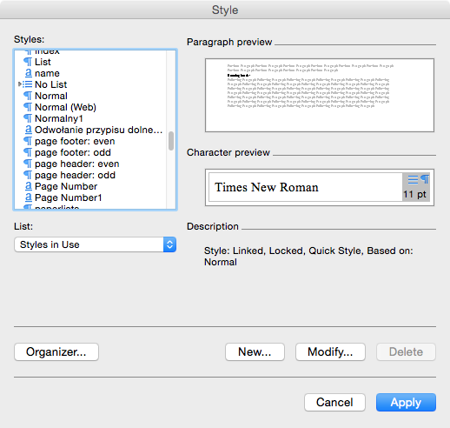This screenshot has height=428, width=450.
Task: Select the page footer: even style
Action: 75,141
